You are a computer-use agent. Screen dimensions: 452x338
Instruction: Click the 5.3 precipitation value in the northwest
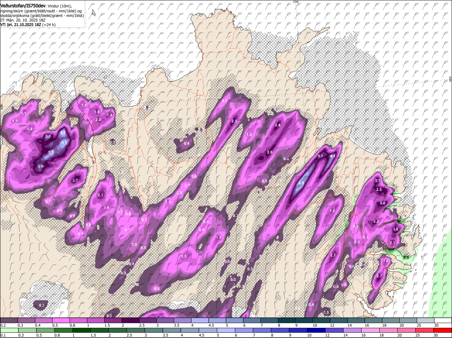click(x=51, y=152)
